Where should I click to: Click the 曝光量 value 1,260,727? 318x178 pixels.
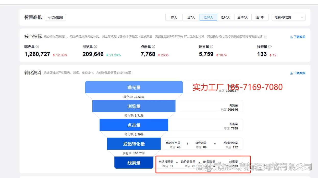pyautogui.click(x=37, y=54)
